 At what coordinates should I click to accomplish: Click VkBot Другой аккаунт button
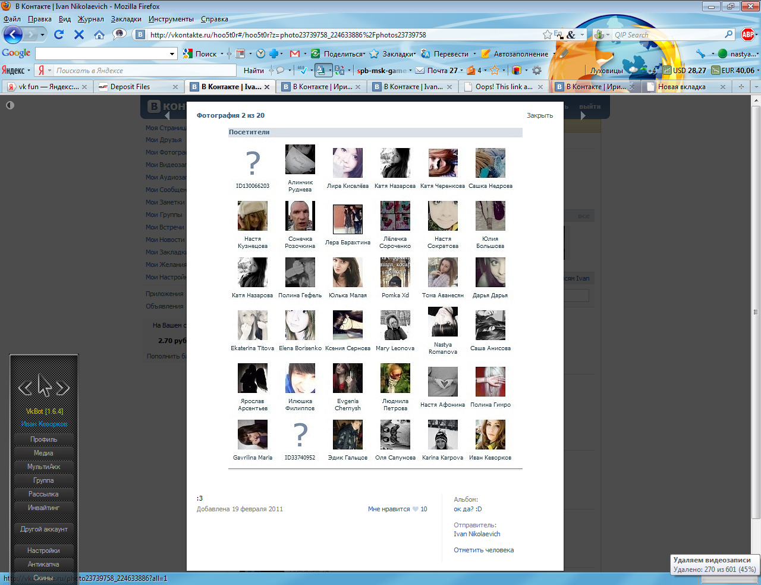point(44,529)
